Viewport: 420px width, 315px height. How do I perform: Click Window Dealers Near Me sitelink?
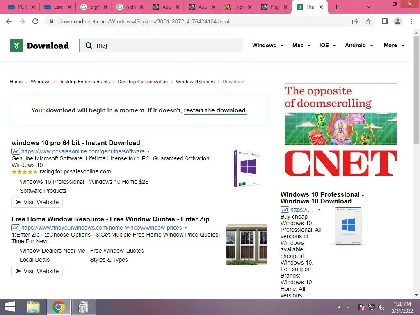coord(52,251)
